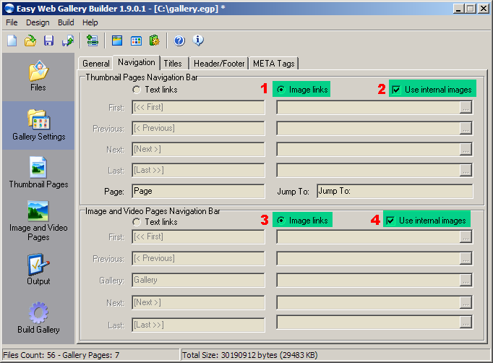Create a new project with the blank page icon
The height and width of the screenshot is (363, 493).
(12, 40)
